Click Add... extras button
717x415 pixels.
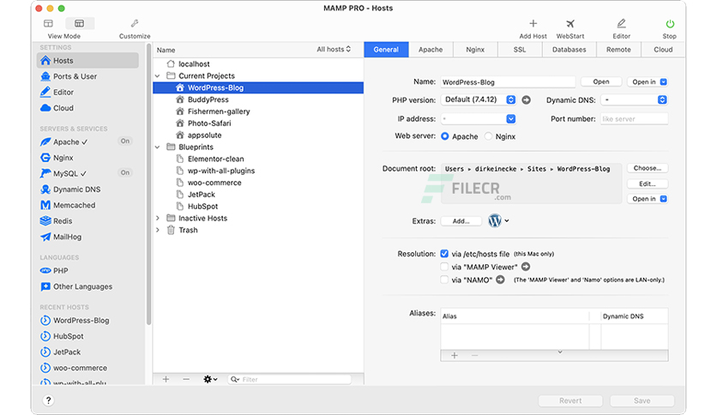(461, 221)
